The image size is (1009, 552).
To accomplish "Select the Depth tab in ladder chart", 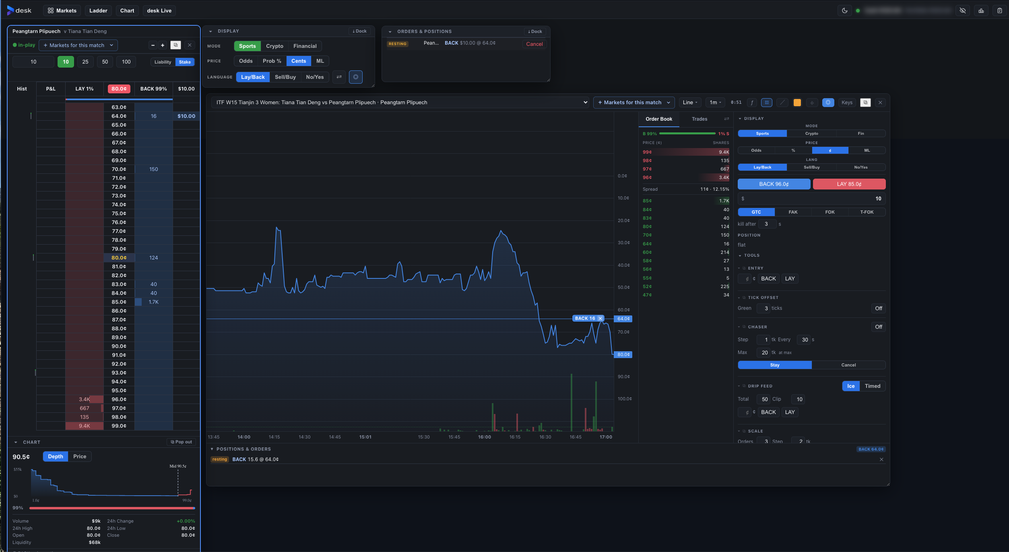I will click(x=56, y=456).
